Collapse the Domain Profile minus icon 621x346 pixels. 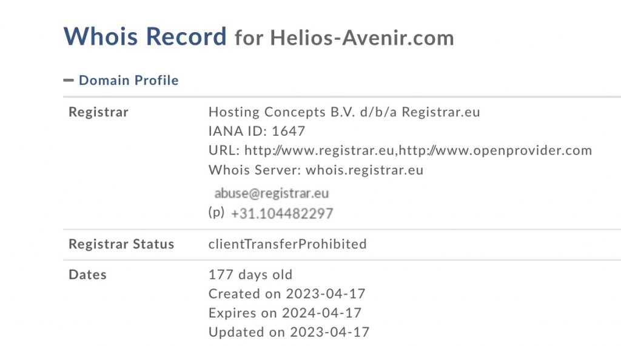pos(69,81)
